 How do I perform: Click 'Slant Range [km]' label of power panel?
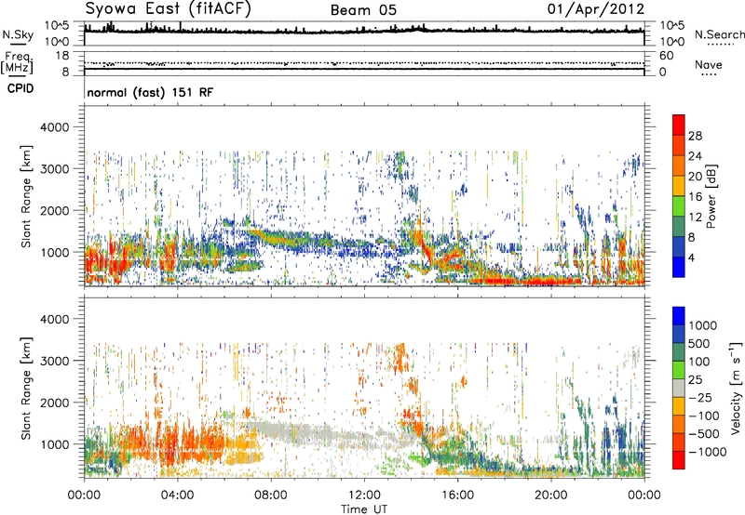pos(26,196)
